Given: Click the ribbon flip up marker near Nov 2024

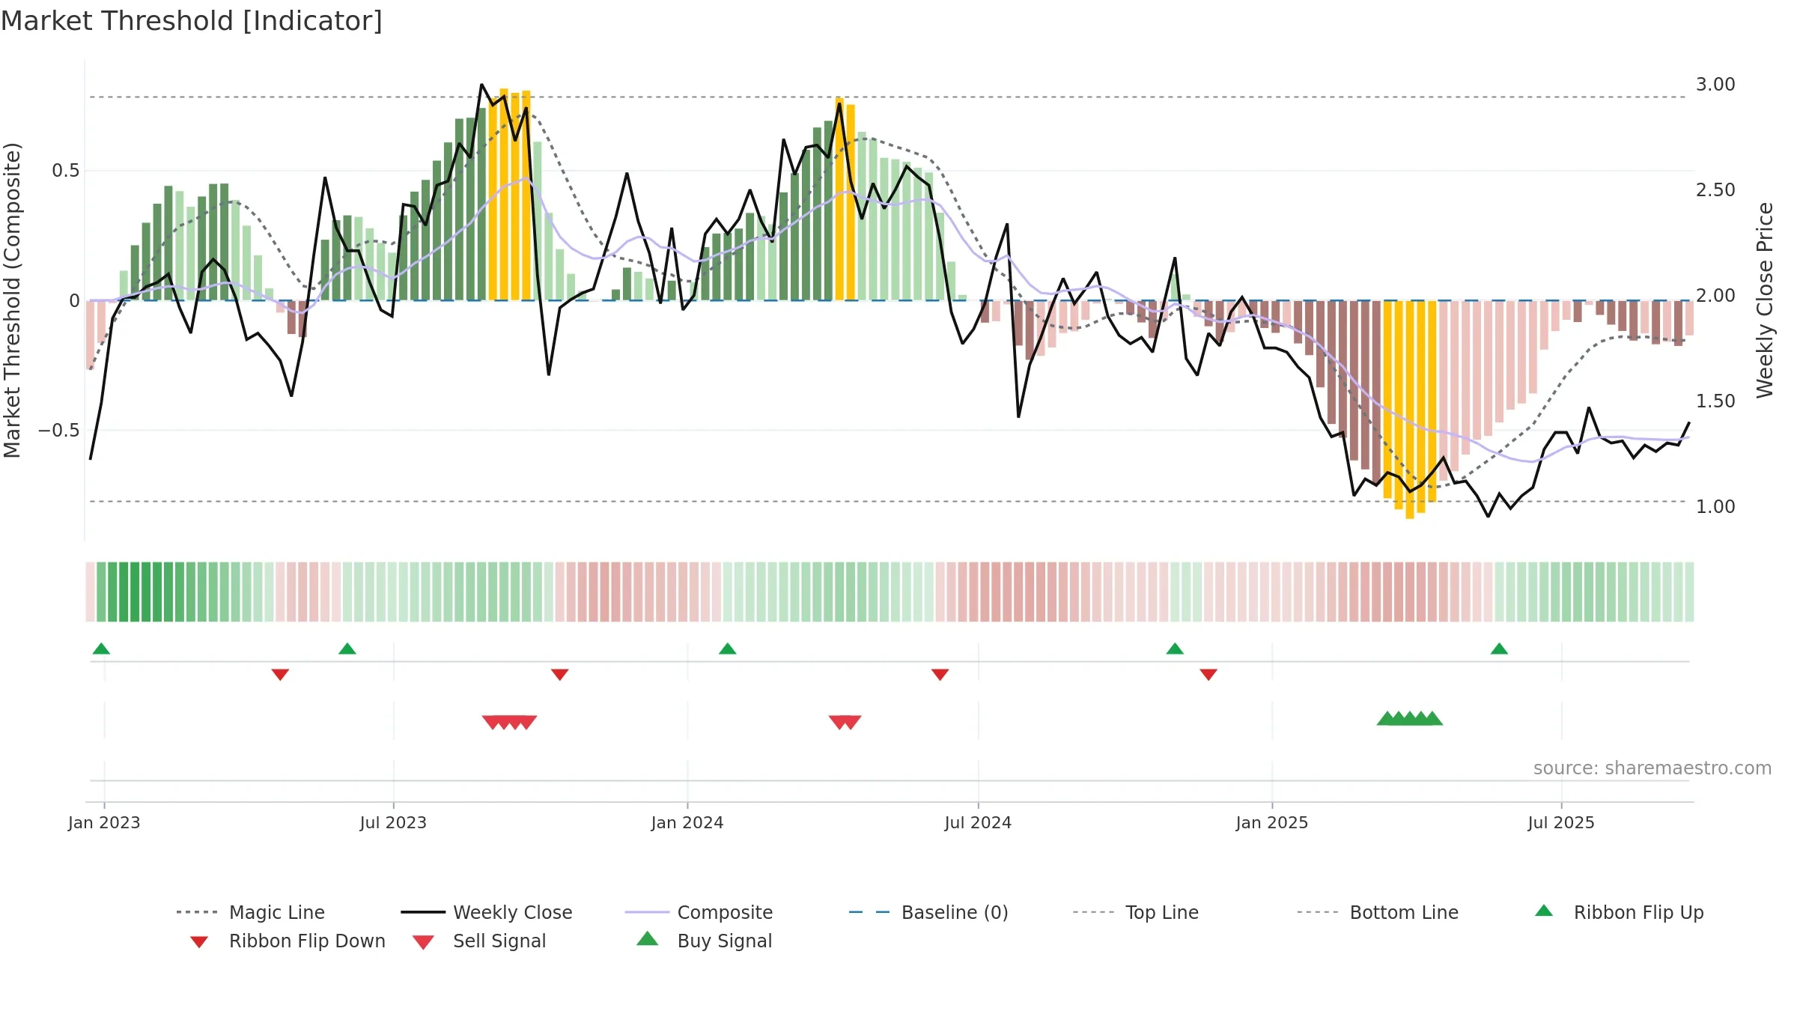Looking at the screenshot, I should [x=1175, y=649].
